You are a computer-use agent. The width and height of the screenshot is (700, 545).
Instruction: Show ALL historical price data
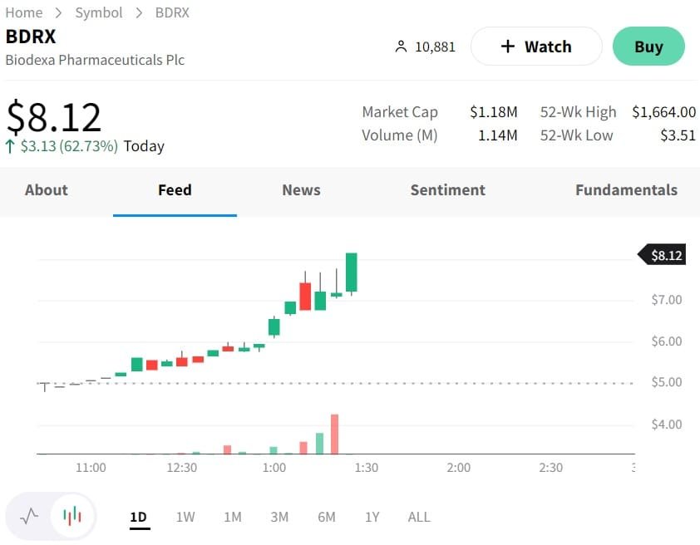click(419, 517)
